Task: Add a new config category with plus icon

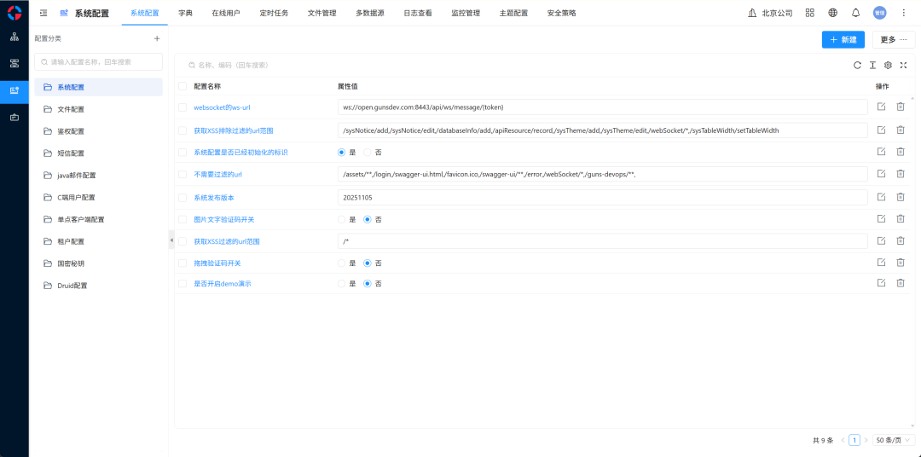Action: coord(156,38)
